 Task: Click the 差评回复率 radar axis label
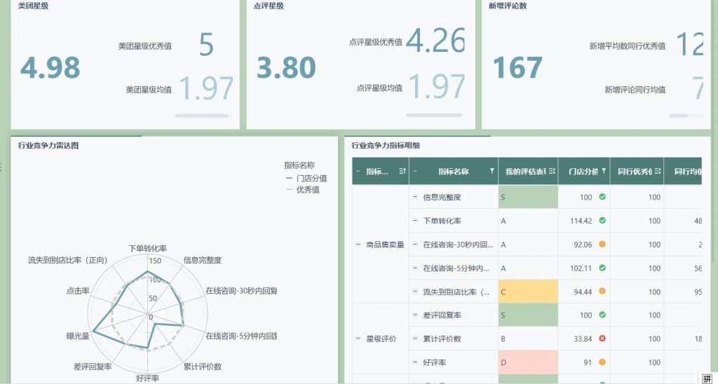[x=93, y=366]
